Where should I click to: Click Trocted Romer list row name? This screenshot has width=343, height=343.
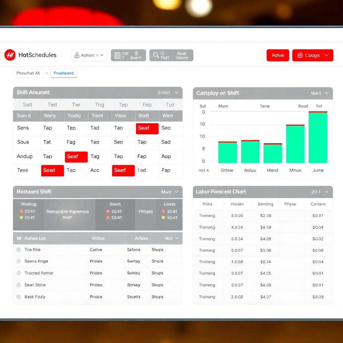pos(39,273)
